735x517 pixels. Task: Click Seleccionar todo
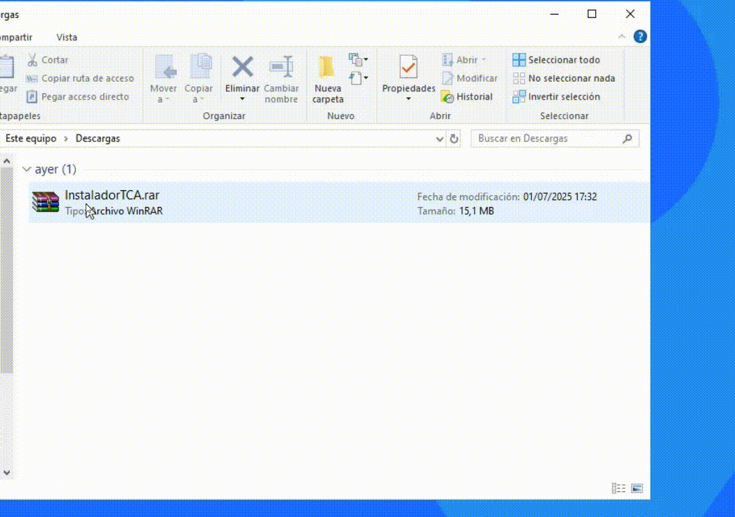pyautogui.click(x=556, y=60)
